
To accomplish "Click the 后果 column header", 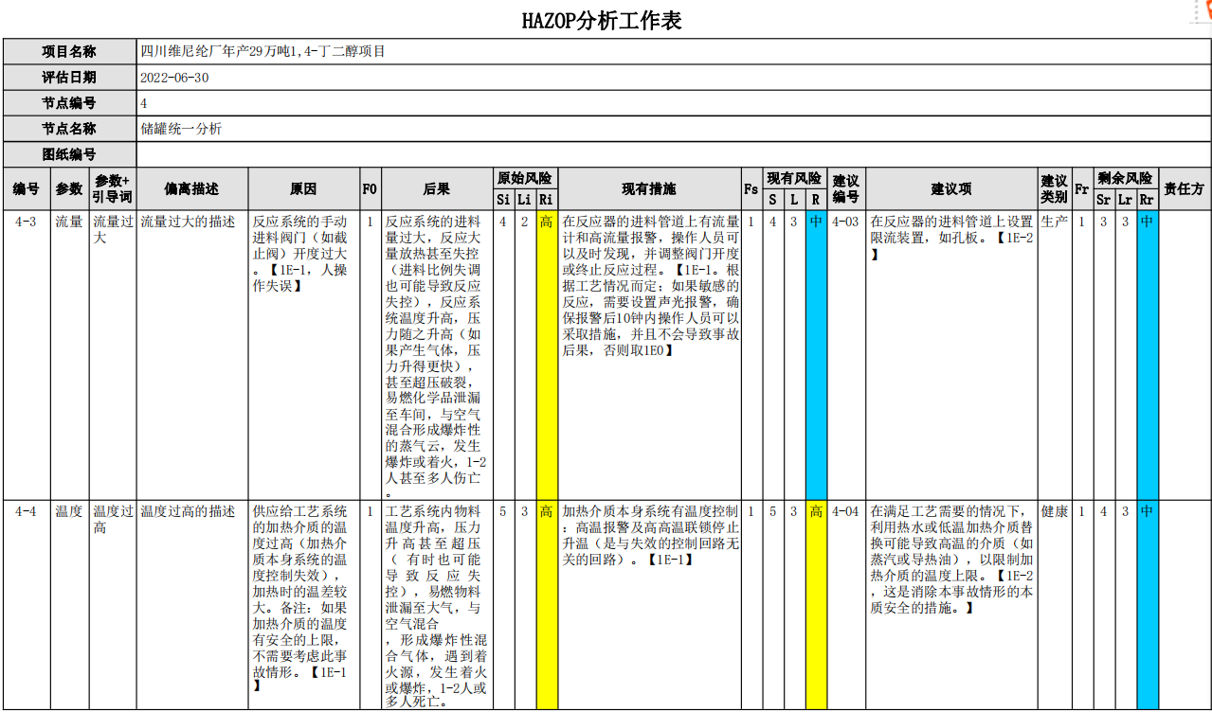I will pyautogui.click(x=437, y=189).
